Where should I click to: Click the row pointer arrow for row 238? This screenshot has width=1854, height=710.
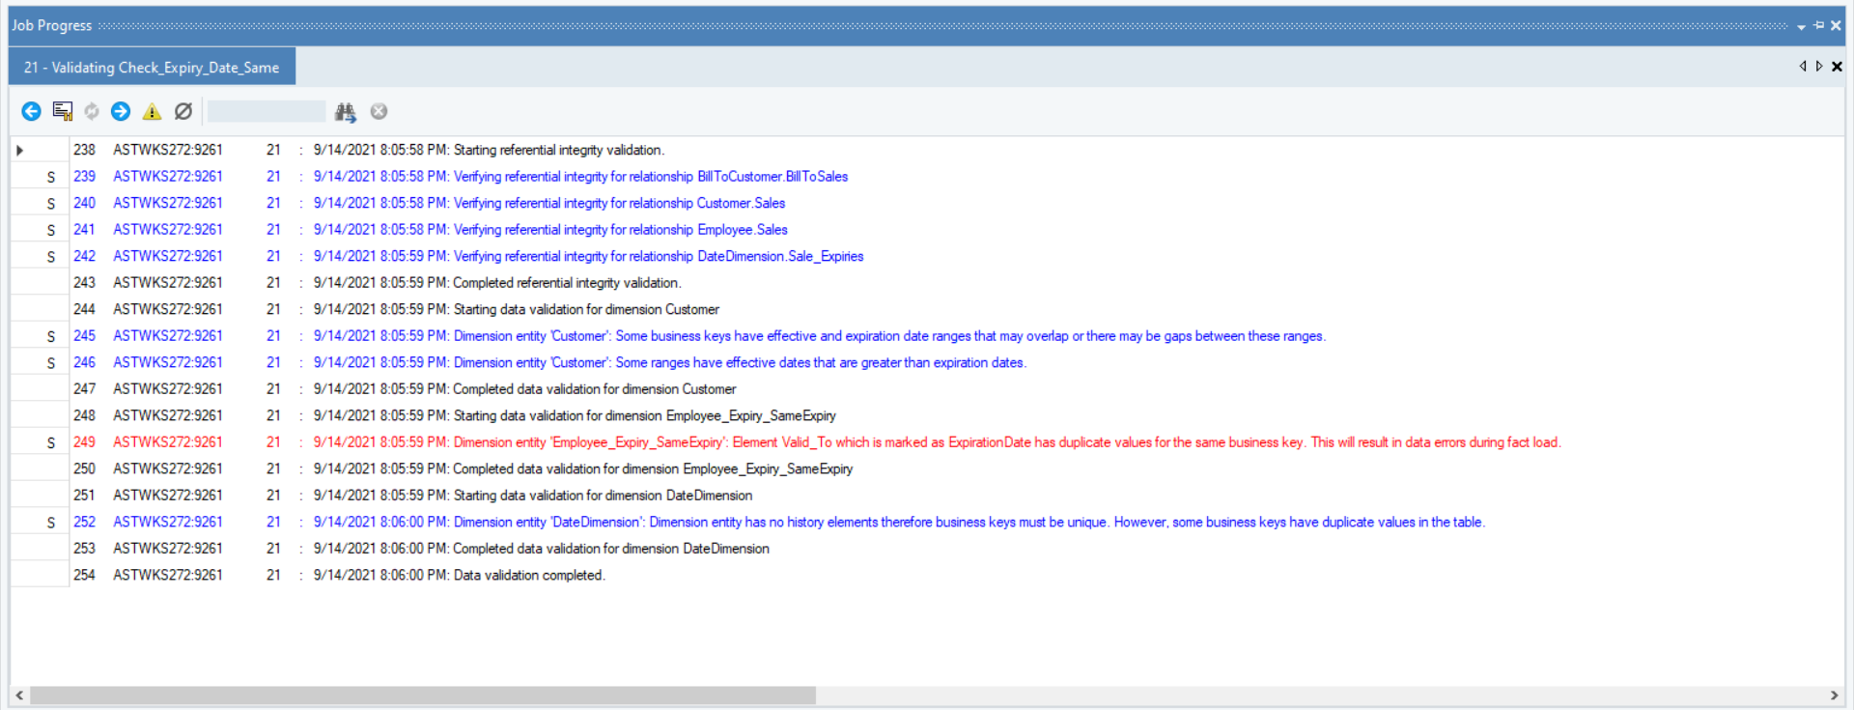pos(19,150)
